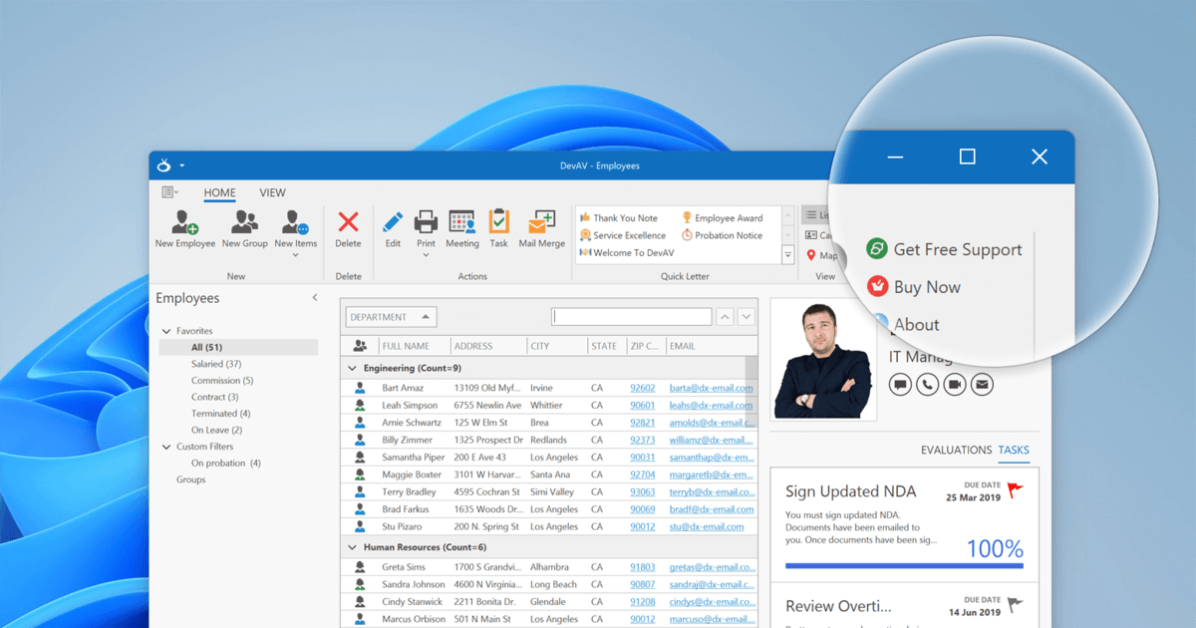Select the On Leave (2) filter

pos(216,431)
